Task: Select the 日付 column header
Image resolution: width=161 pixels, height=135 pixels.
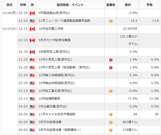Action: pyautogui.click(x=9, y=5)
